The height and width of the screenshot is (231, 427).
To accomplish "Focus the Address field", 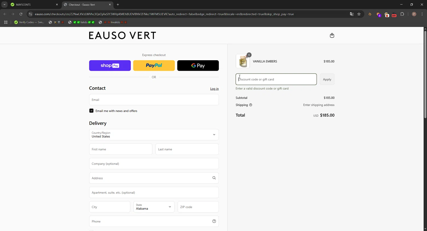I will click(x=154, y=178).
